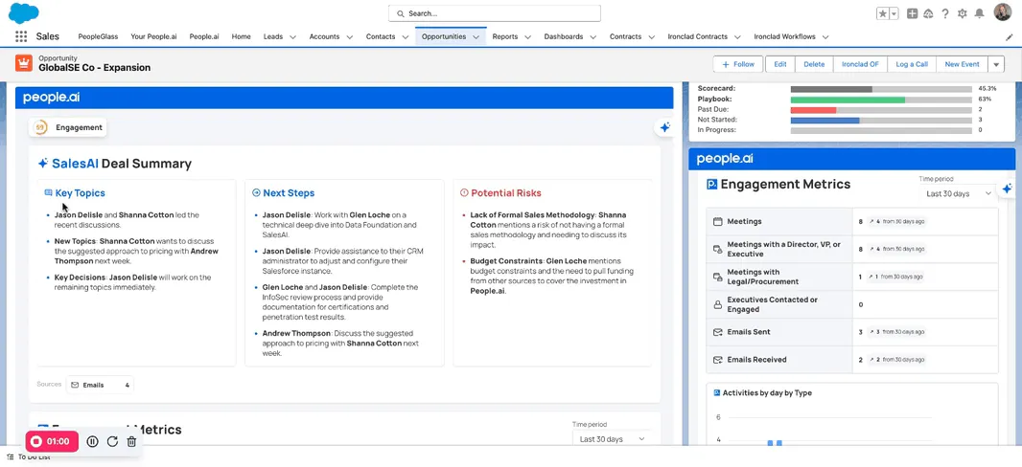Pause the screen recording
1022x467 pixels.
point(93,441)
